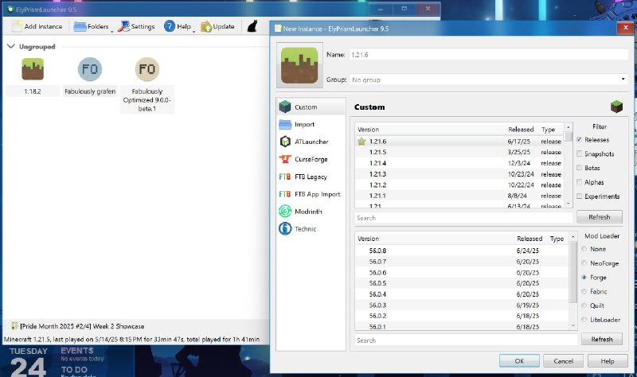The image size is (637, 377).
Task: Click Add Instance in the toolbar
Action: 37,26
